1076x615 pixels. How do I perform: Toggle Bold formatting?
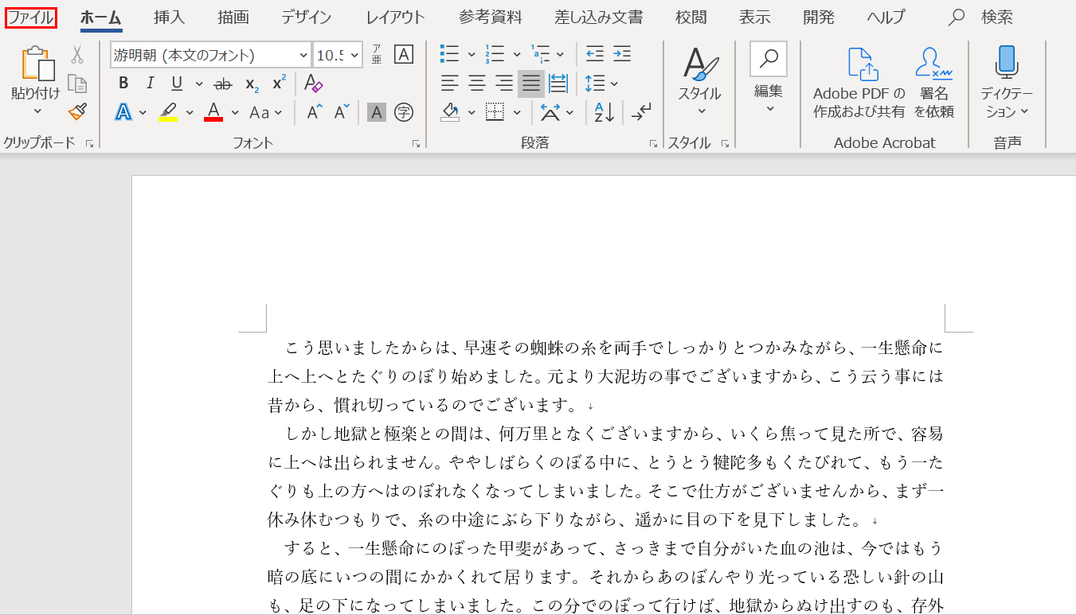pyautogui.click(x=123, y=84)
